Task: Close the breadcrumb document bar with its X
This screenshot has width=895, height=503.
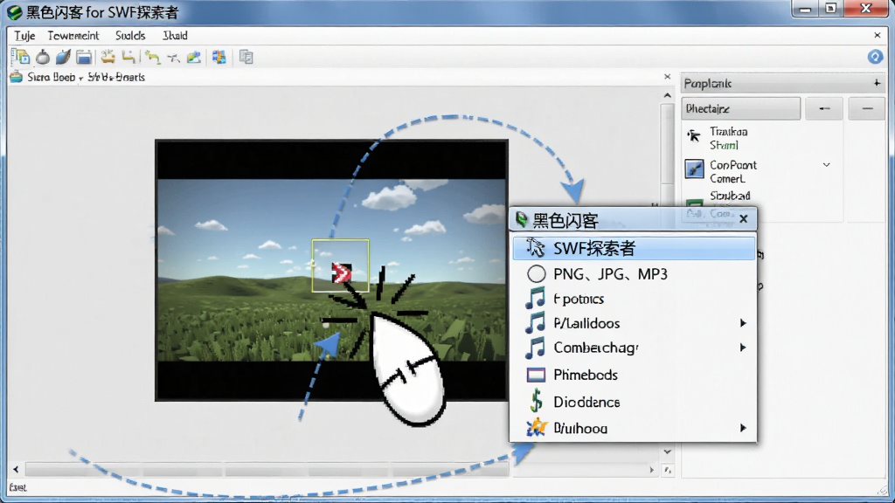Action: point(667,77)
